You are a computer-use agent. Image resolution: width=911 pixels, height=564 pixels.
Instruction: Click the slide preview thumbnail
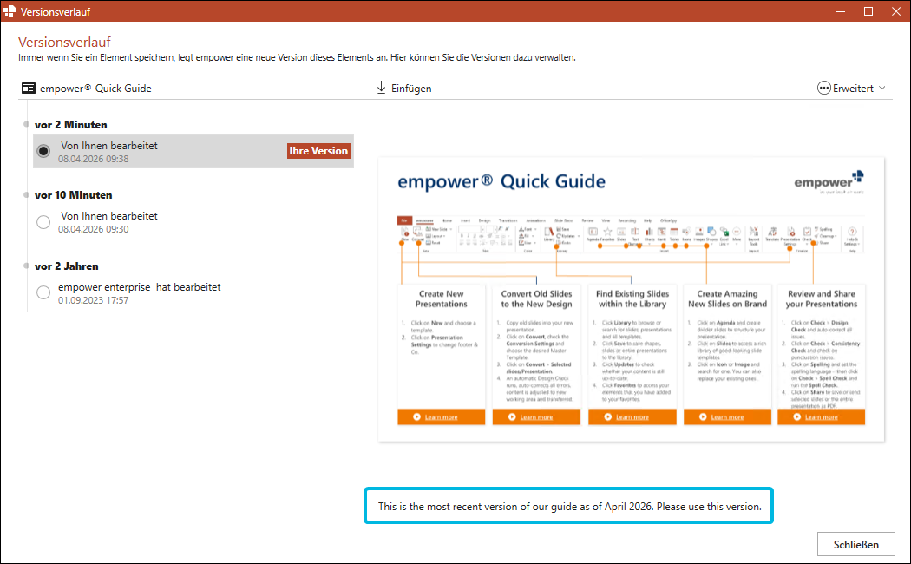pyautogui.click(x=631, y=299)
